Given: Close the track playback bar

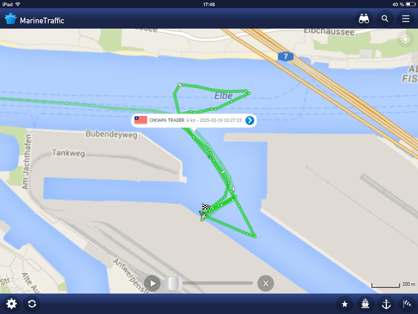Looking at the screenshot, I should click(265, 283).
